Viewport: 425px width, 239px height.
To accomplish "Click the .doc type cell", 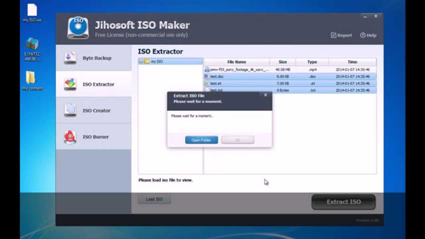I will click(312, 77).
